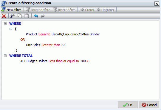
Task: Click Insert After in the toolbar
Action: coord(64,10)
